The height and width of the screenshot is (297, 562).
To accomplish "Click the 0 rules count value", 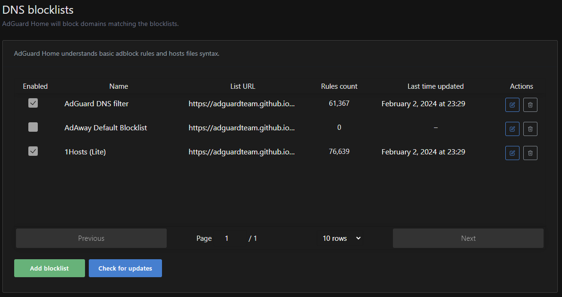I will coord(339,127).
